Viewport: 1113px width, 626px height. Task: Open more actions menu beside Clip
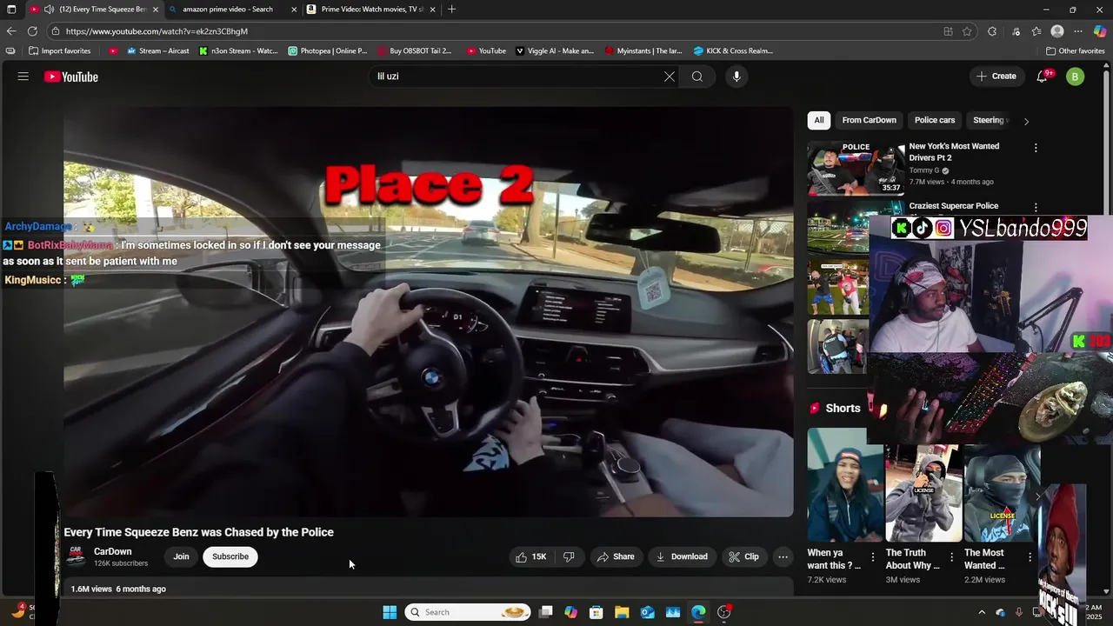coord(783,556)
